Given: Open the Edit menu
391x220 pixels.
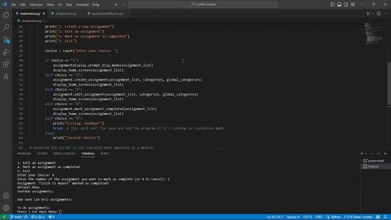Looking at the screenshot, I should [x=23, y=4].
